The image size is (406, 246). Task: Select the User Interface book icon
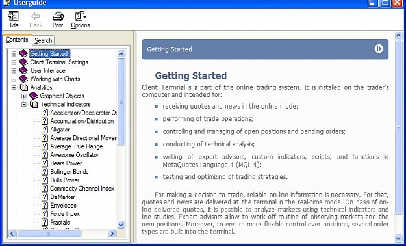tap(23, 70)
